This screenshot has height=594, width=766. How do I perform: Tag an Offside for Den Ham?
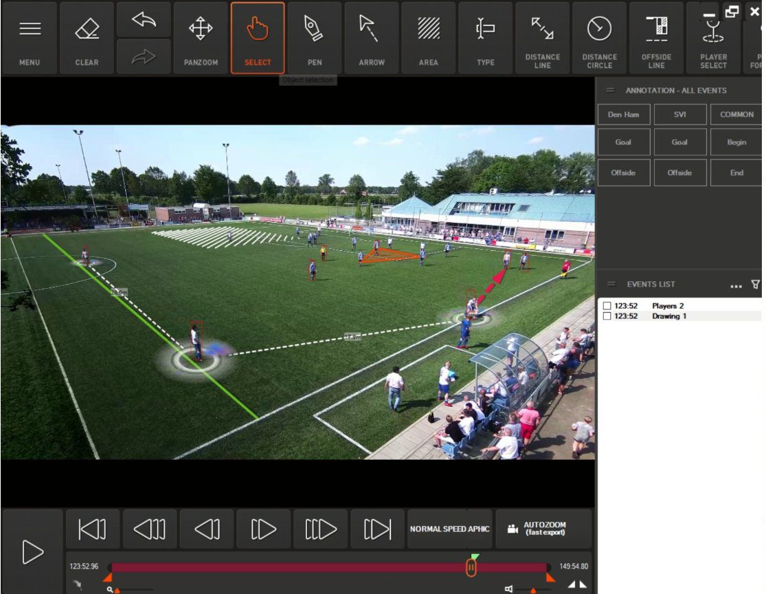[624, 173]
